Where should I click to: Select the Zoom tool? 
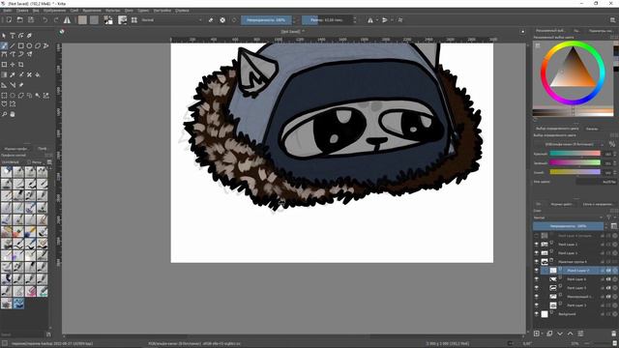[4, 114]
